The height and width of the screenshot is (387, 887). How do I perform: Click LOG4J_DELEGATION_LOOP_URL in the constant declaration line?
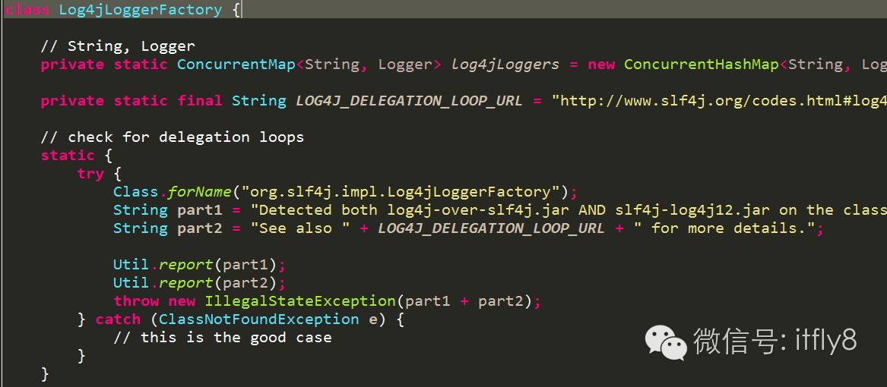click(409, 101)
